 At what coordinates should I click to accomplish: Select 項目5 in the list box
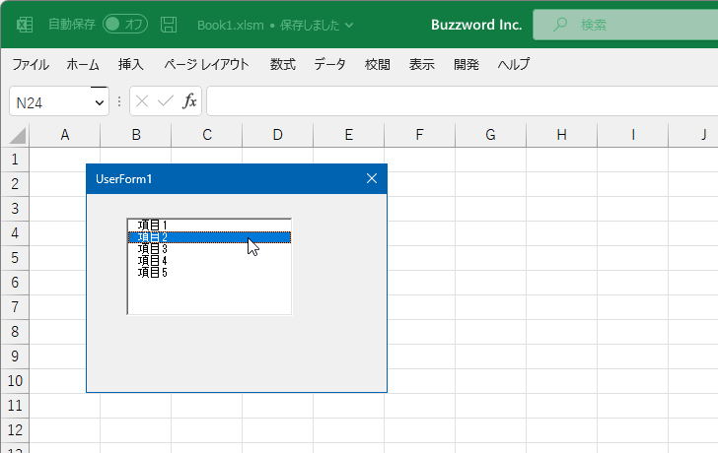pyautogui.click(x=209, y=273)
